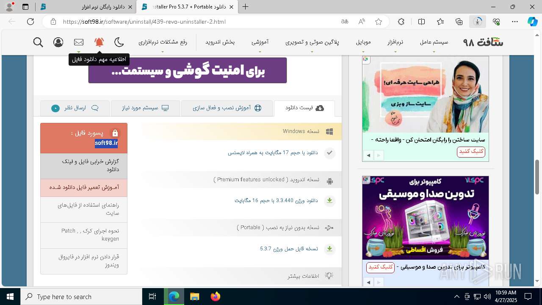The width and height of the screenshot is (542, 305).
Task: Open Task View on taskbar
Action: tap(152, 297)
